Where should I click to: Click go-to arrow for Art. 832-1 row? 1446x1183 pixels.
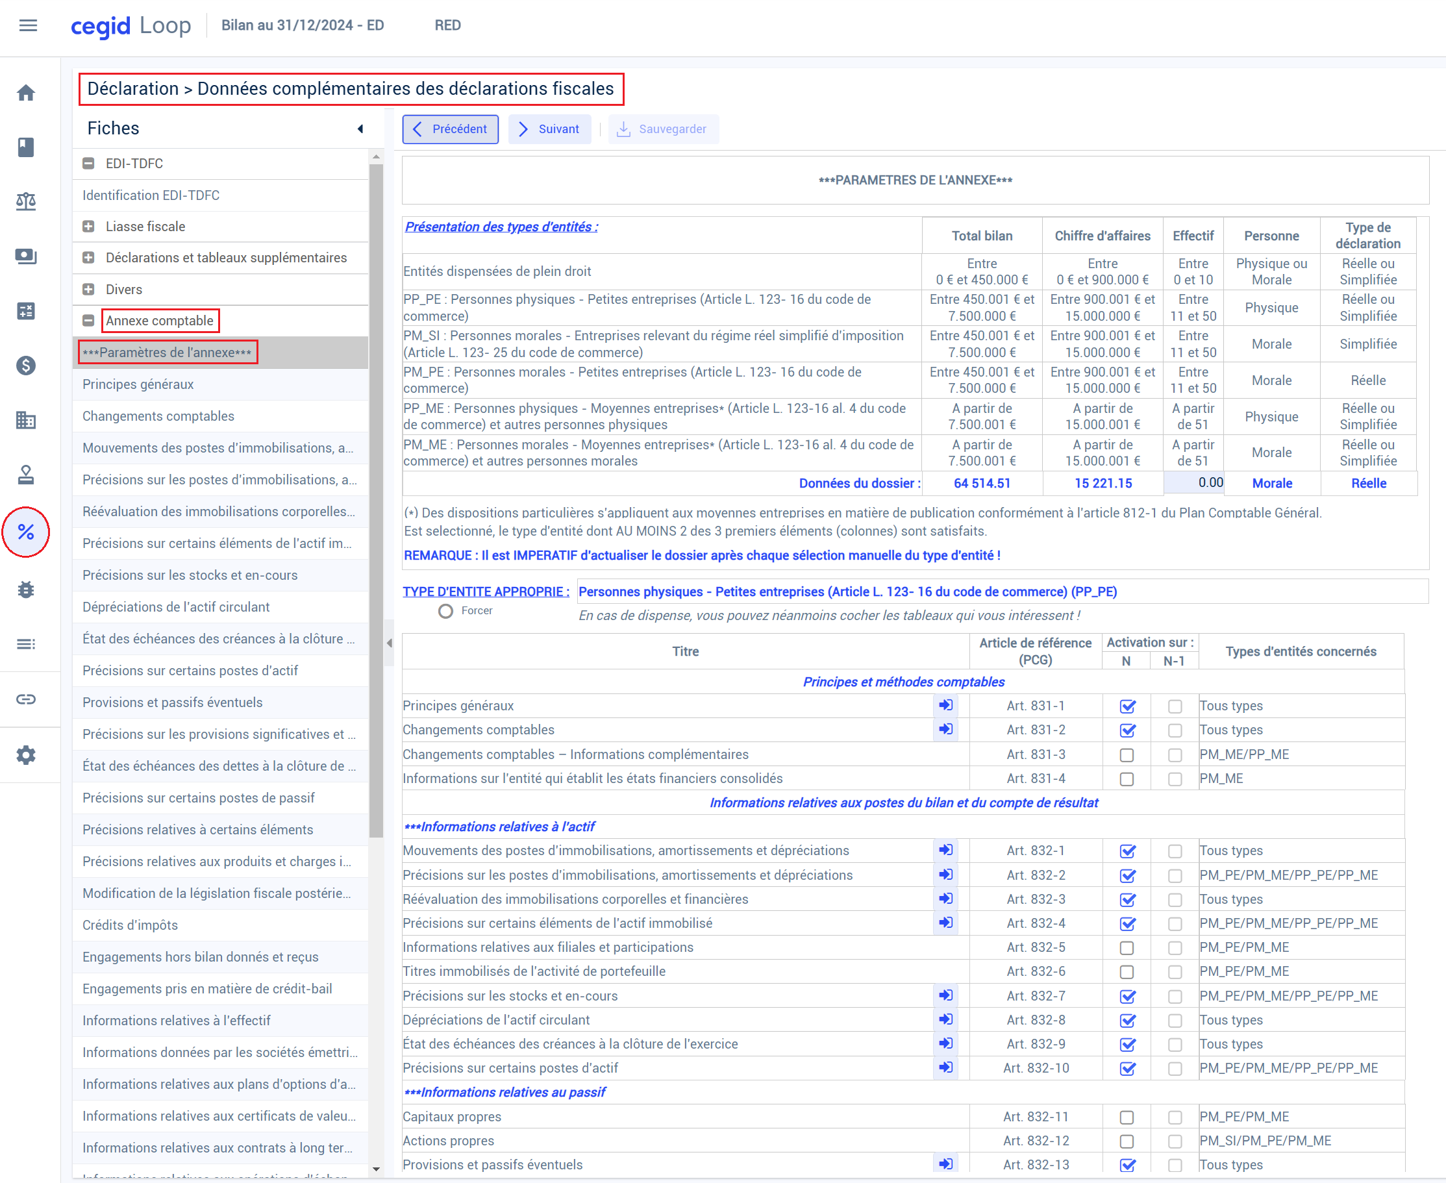(x=946, y=850)
